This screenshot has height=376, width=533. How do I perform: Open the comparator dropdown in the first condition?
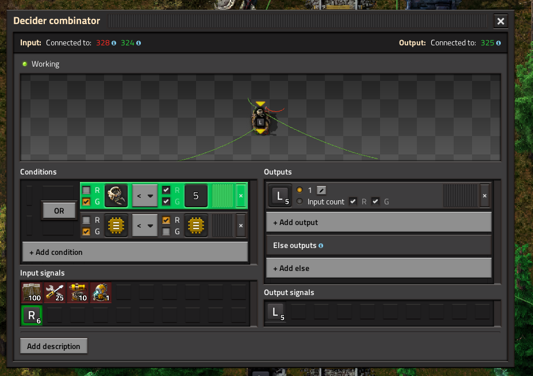coord(145,196)
